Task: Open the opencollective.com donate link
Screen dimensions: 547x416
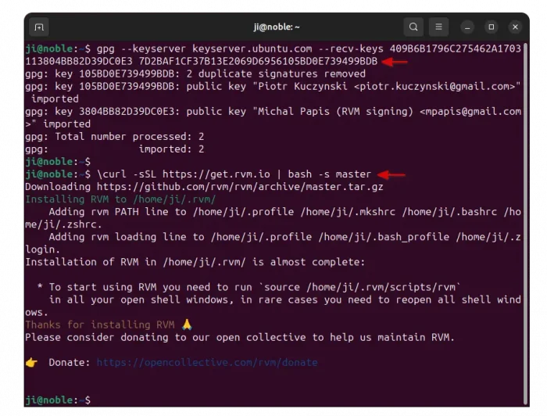Action: [206, 363]
